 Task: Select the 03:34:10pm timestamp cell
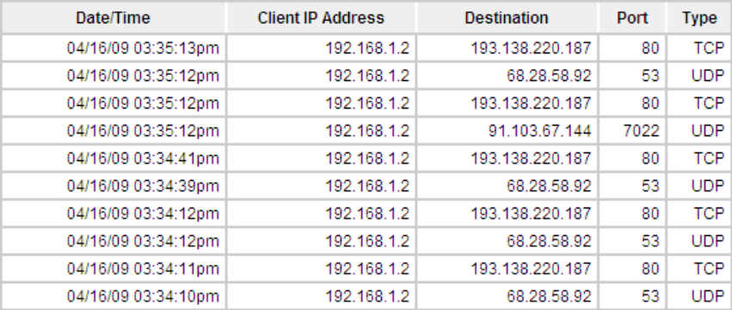tap(114, 296)
